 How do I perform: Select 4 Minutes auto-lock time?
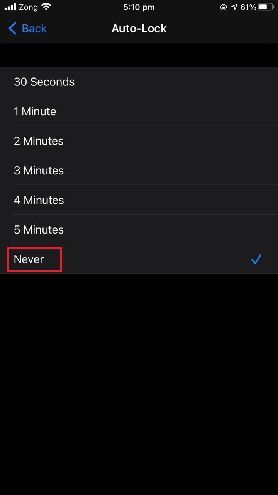pyautogui.click(x=139, y=200)
